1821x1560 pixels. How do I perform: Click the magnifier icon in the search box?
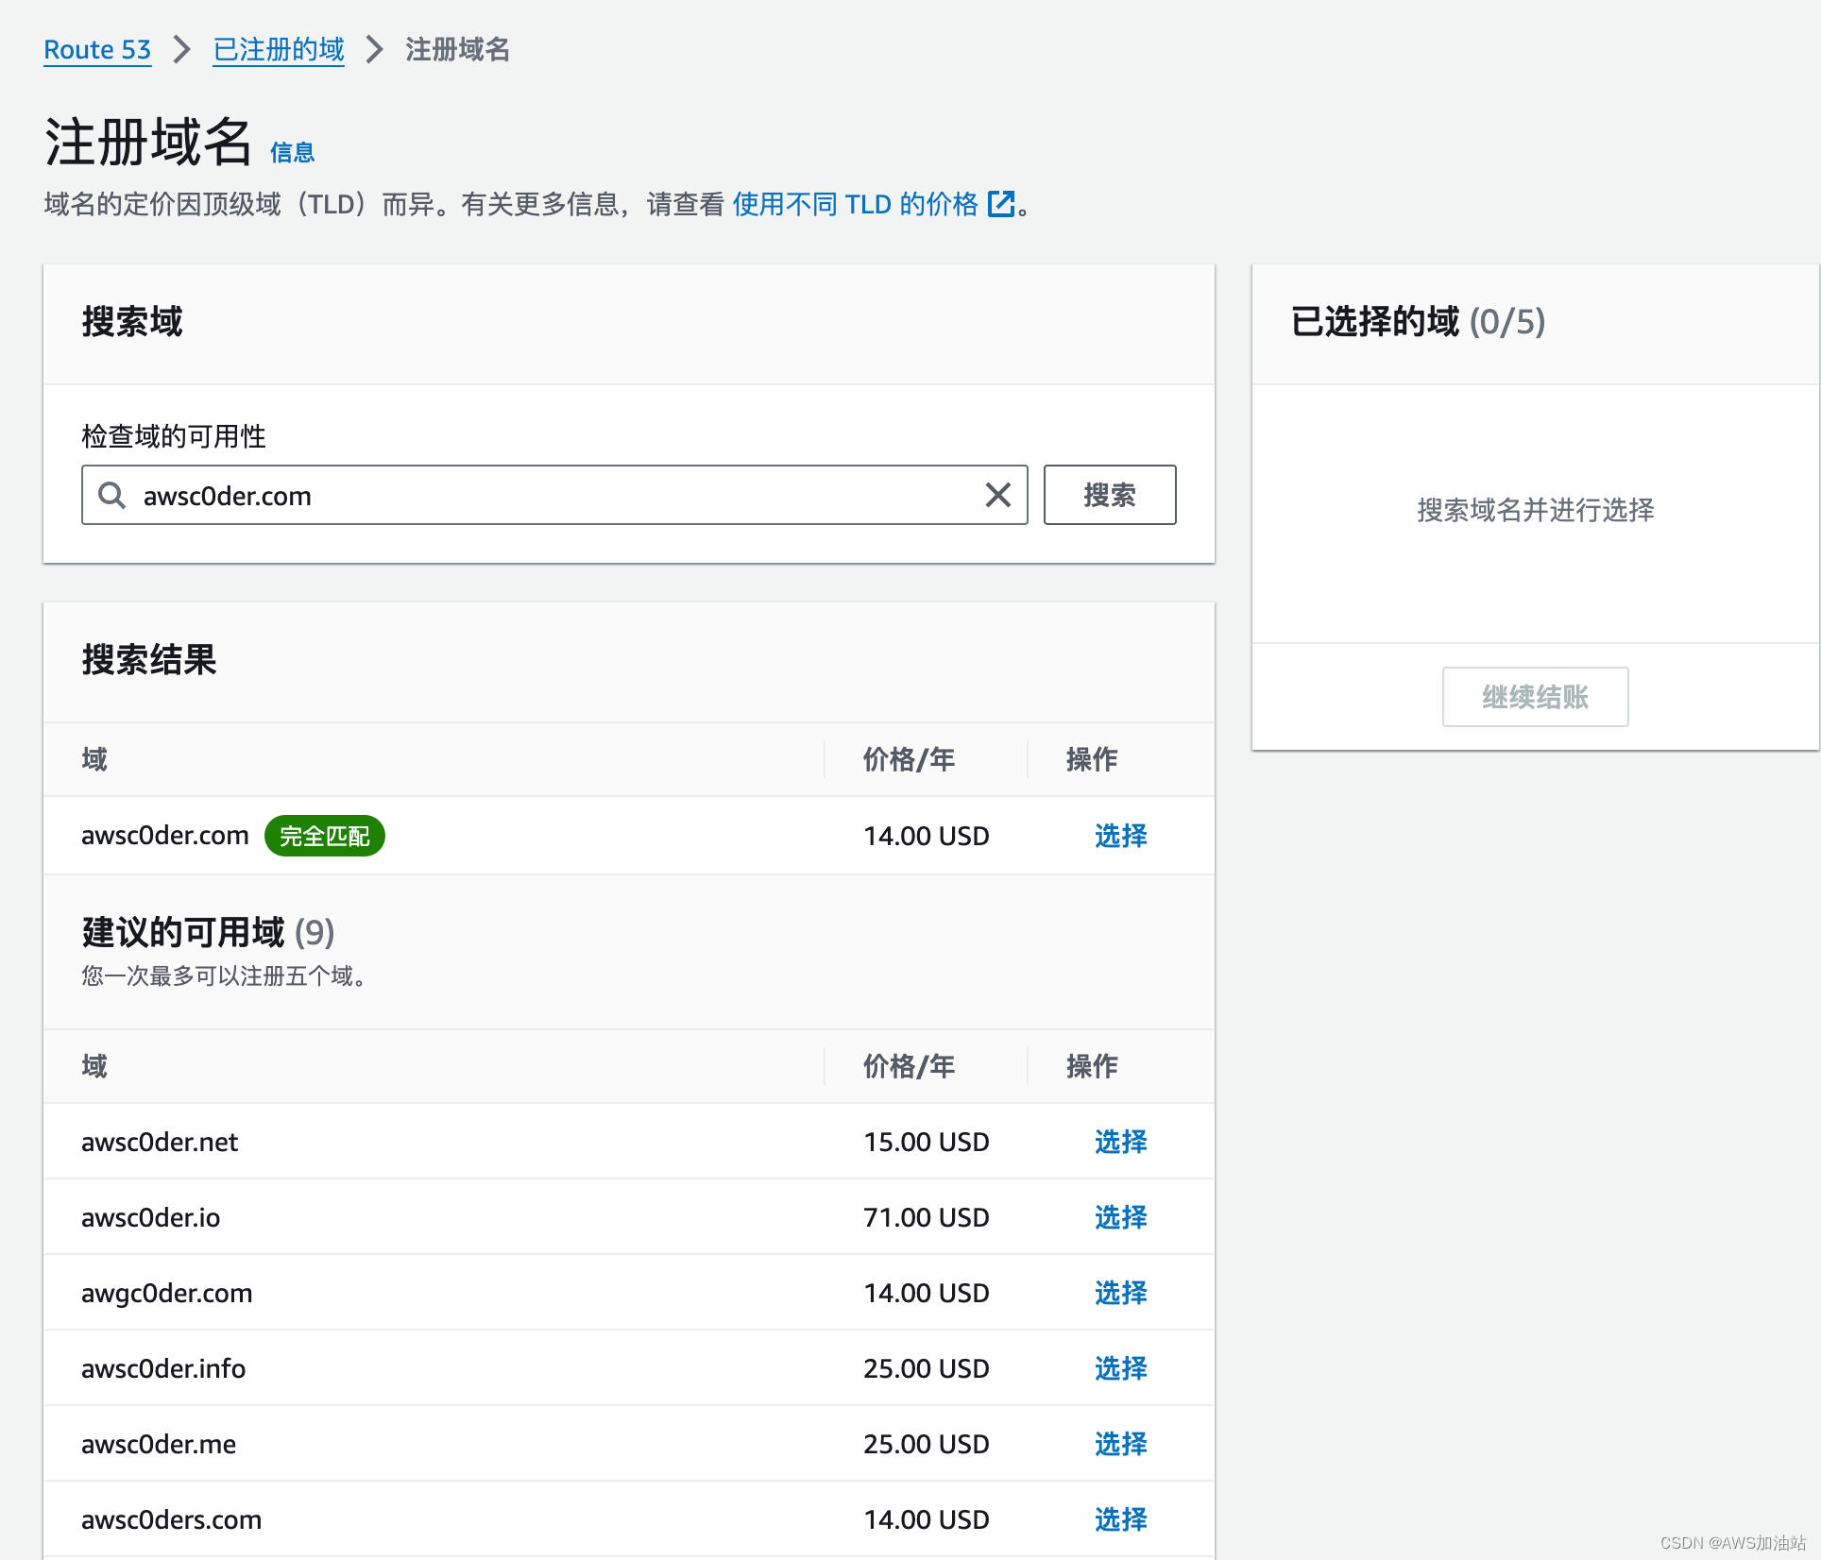[112, 495]
